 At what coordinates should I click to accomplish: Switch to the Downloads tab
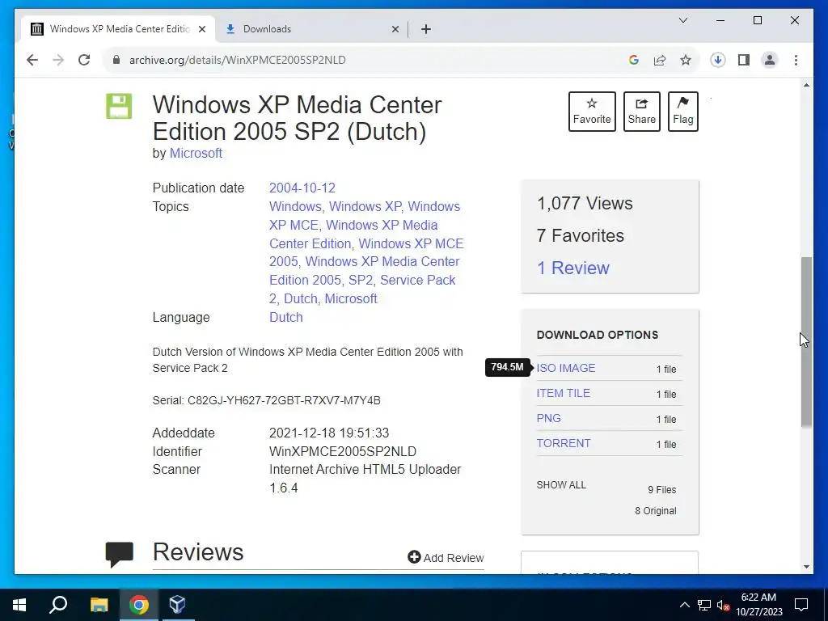pyautogui.click(x=311, y=29)
